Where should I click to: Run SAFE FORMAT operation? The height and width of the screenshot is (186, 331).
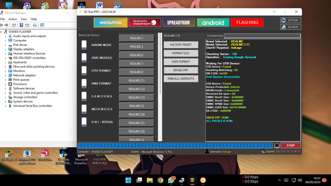(x=181, y=62)
